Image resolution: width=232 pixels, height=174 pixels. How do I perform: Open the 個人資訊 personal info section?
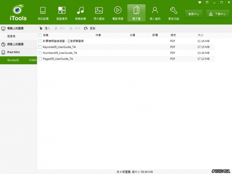[x=155, y=13]
